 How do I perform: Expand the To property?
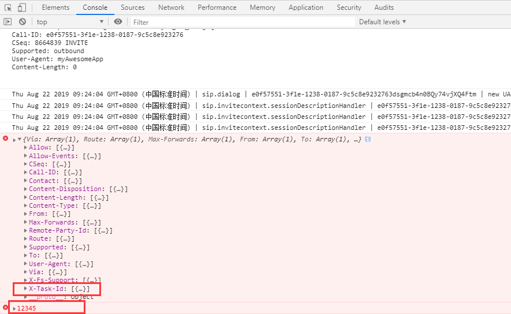pos(25,255)
